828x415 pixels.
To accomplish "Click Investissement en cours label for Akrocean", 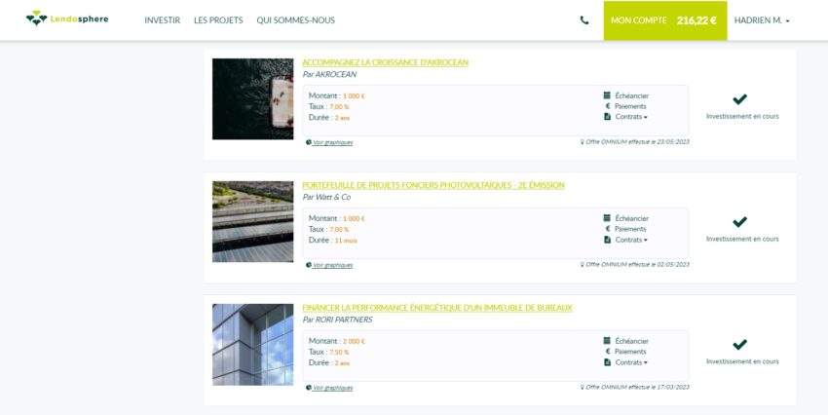I will pos(742,116).
